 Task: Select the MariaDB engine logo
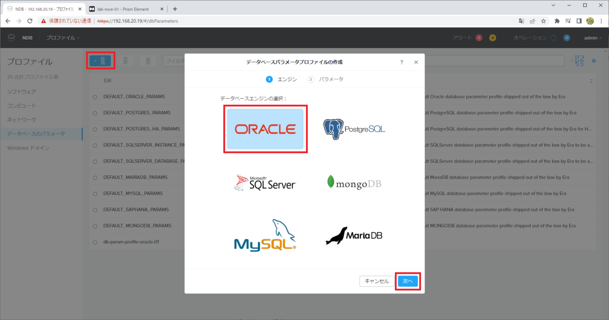coord(354,236)
